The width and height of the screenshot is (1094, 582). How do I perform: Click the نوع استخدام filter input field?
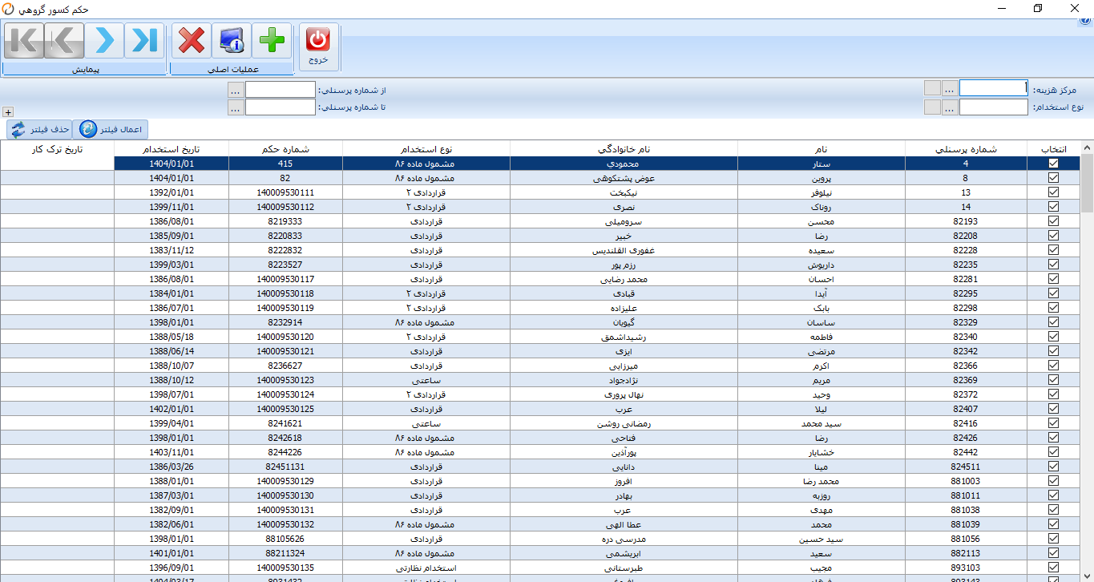(994, 107)
